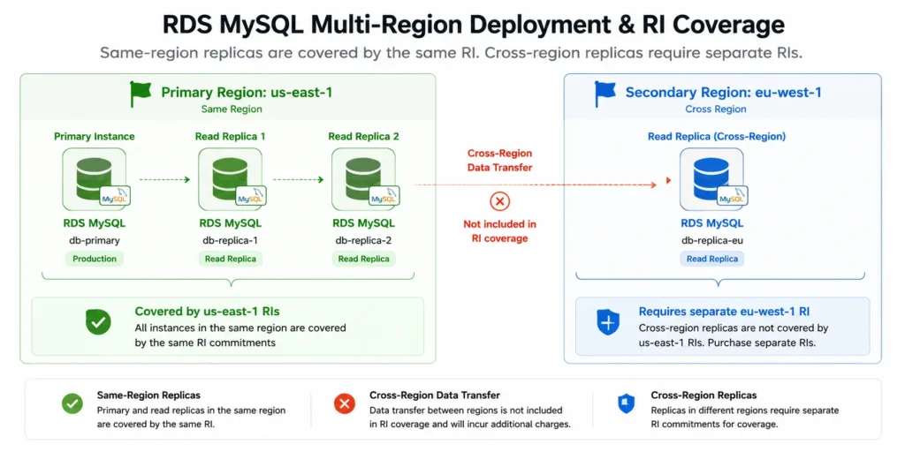The image size is (905, 452).
Task: Click the green shield checkmark icon
Action: [98, 321]
